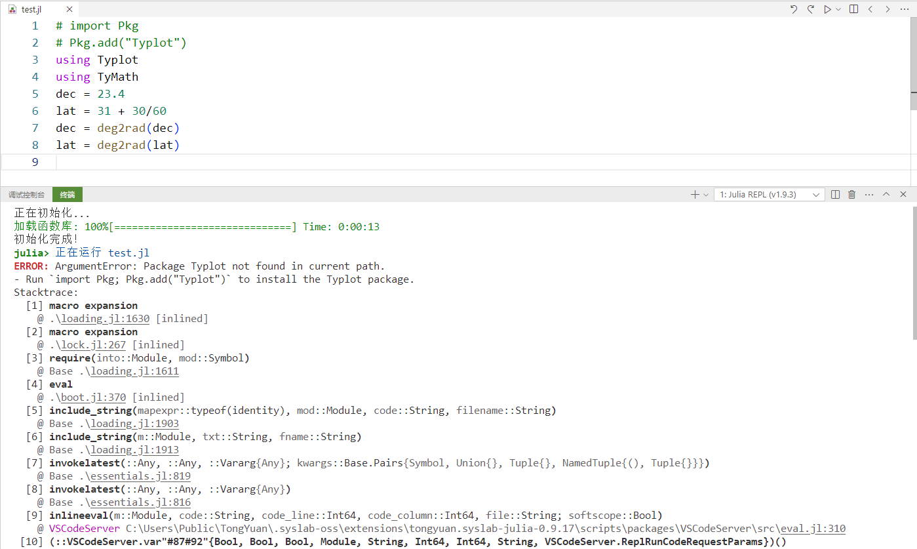Open the loading.jl:1611 stacktrace link

point(135,371)
